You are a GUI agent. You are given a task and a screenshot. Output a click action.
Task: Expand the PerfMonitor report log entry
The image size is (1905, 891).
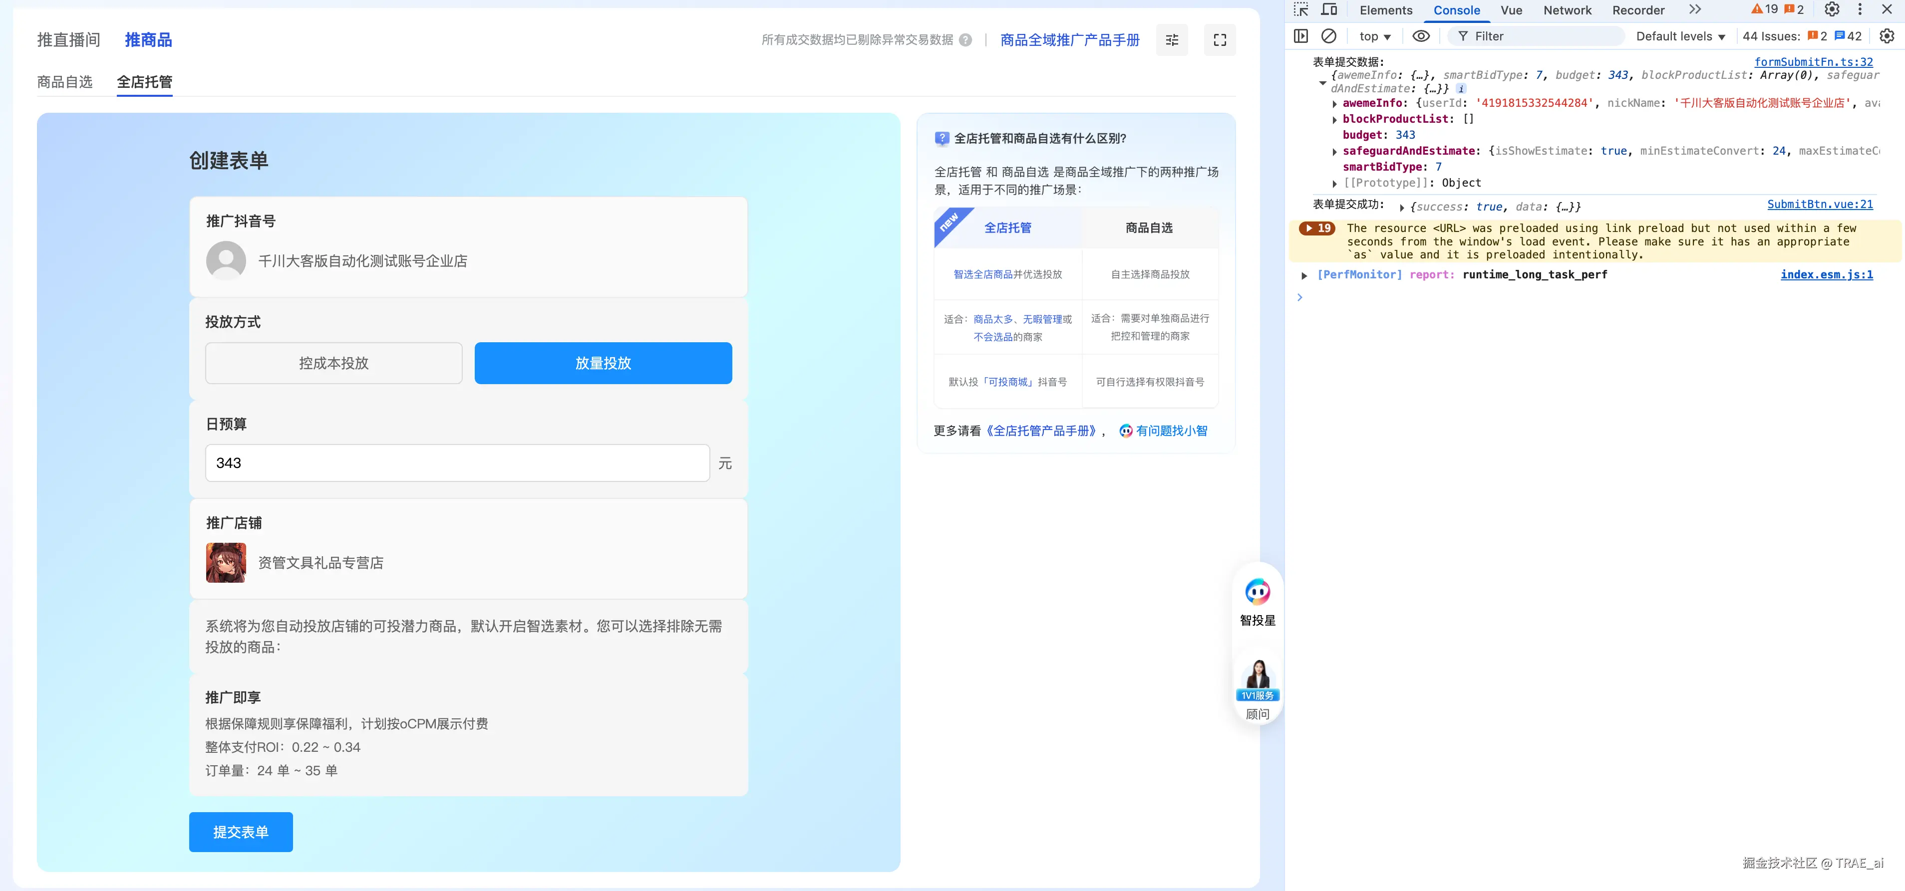(1304, 275)
